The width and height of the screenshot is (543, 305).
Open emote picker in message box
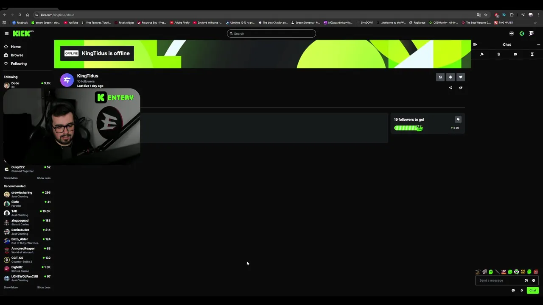(534, 280)
